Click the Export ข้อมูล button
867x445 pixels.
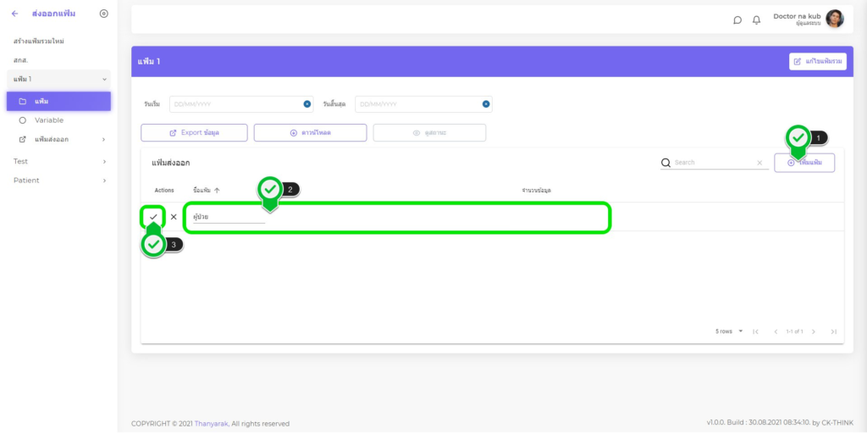tap(194, 133)
